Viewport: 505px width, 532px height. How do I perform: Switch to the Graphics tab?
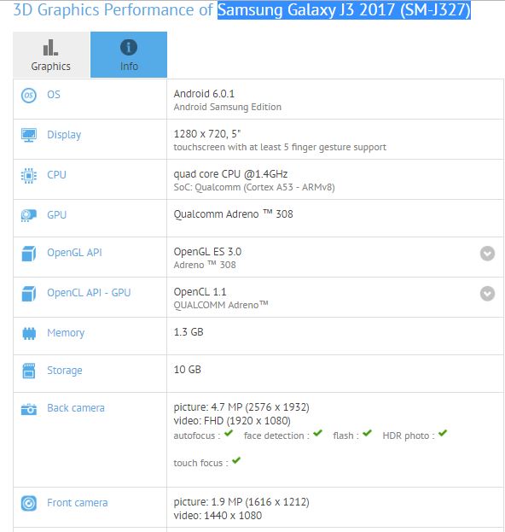51,55
